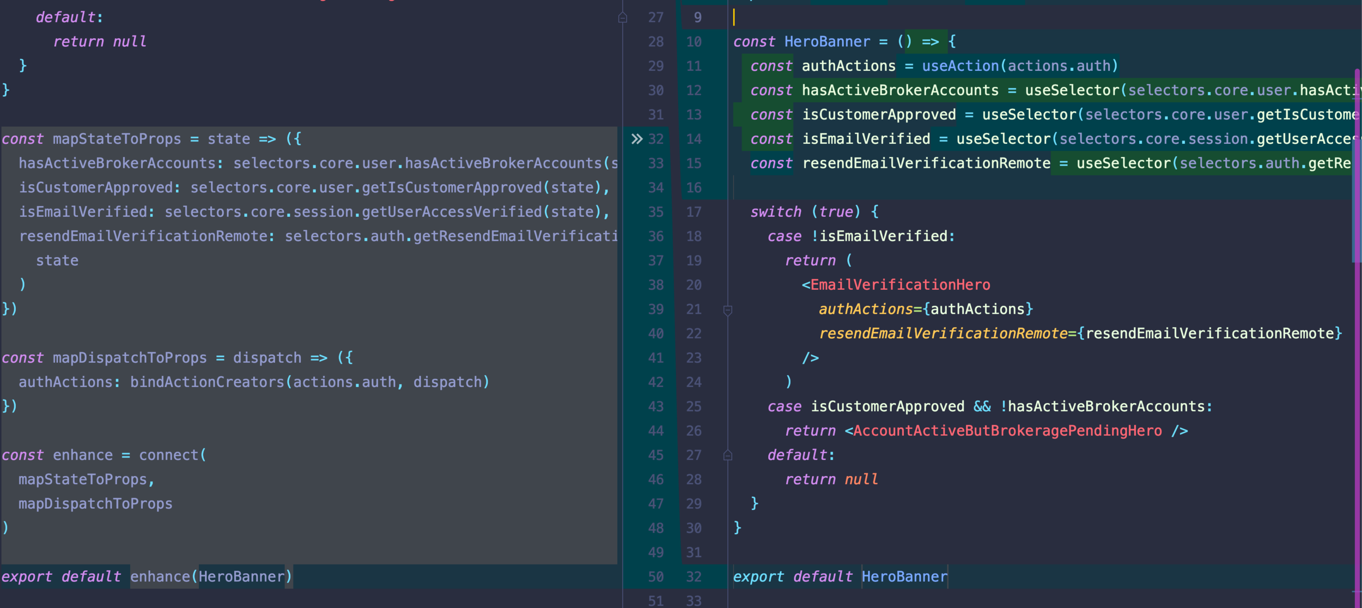1362x608 pixels.
Task: Collapse the fold marker beside left line 27
Action: pos(623,18)
